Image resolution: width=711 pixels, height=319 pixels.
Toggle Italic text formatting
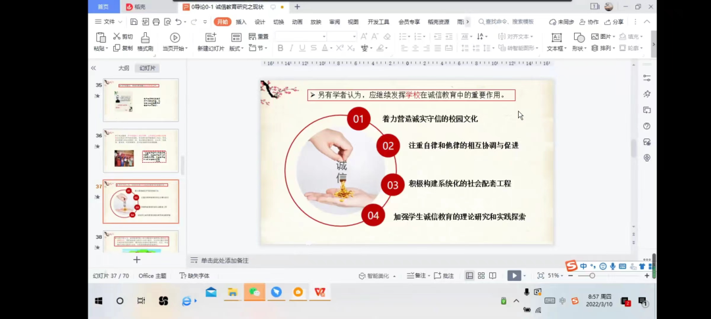point(292,48)
